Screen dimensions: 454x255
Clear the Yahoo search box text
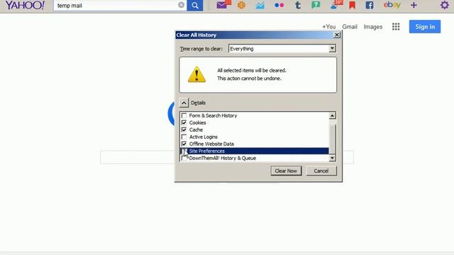pos(182,5)
